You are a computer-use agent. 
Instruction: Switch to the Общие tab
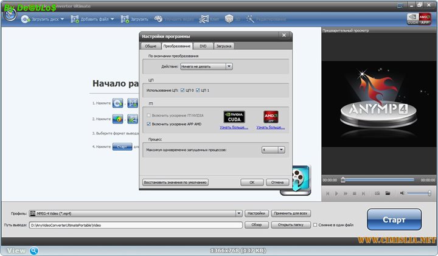[151, 46]
